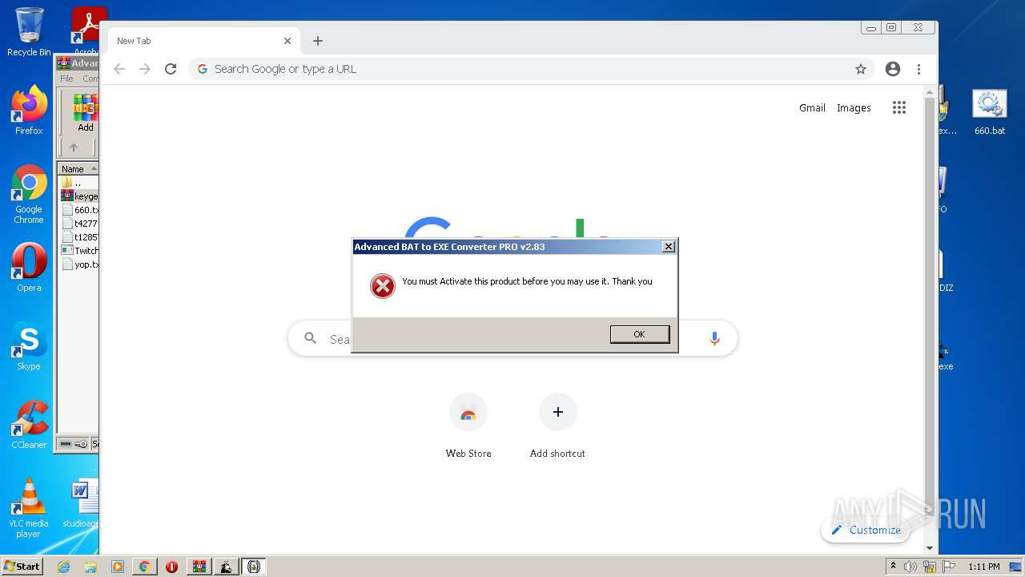Click the Name column header in WinRAR

click(x=78, y=169)
